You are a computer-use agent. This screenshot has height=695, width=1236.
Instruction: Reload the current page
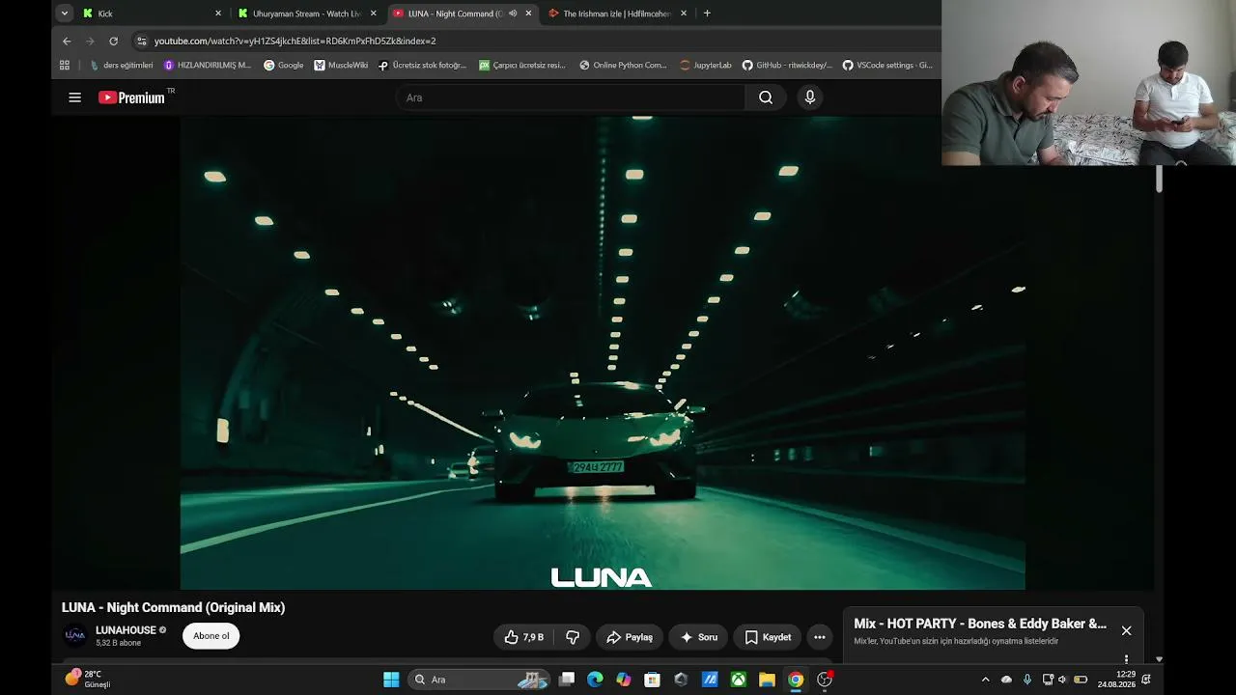113,41
